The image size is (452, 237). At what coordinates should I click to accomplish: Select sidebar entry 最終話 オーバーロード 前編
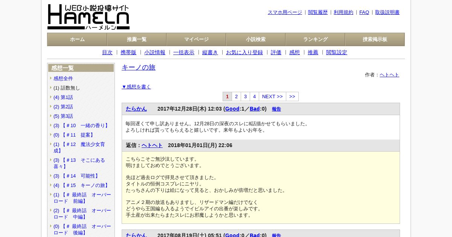82,198
